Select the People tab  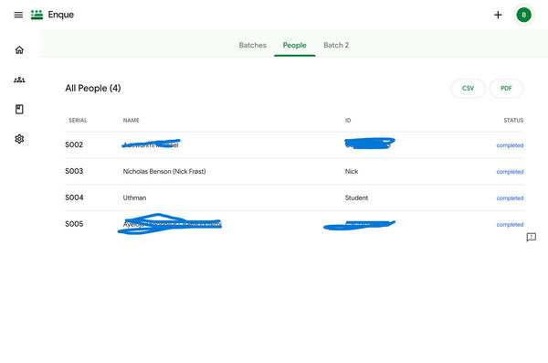pos(295,45)
